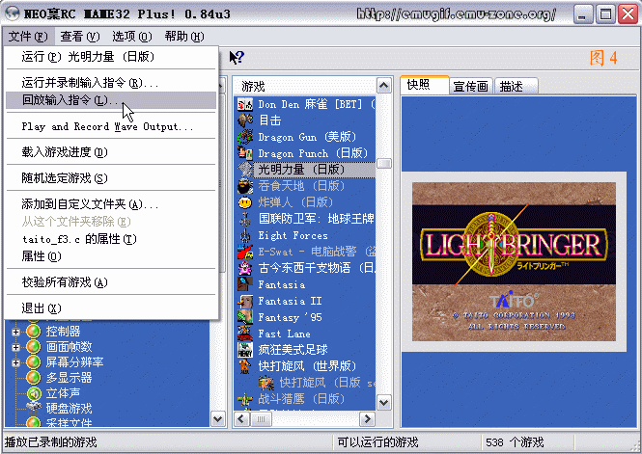Open the 文件(F) menu

click(28, 37)
